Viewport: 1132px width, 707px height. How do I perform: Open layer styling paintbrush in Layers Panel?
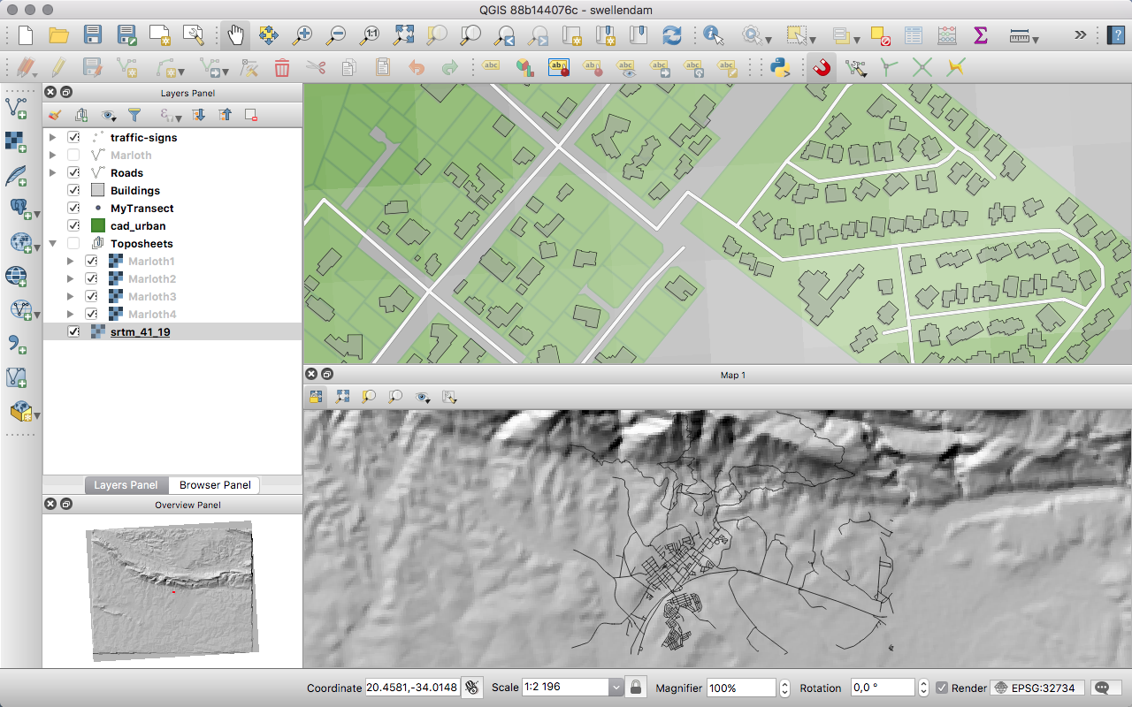click(55, 115)
